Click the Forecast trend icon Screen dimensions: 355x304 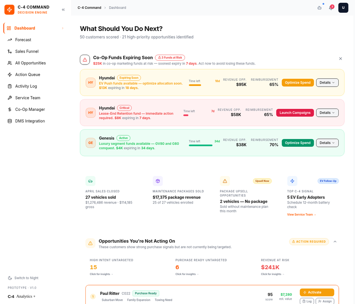(x=10, y=40)
